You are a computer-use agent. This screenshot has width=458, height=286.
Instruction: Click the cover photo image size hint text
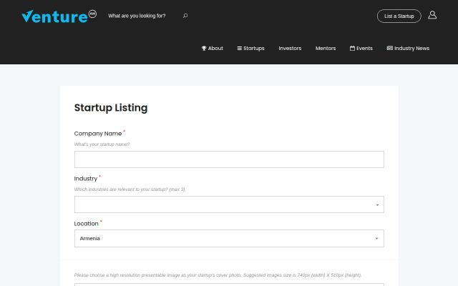coord(218,275)
